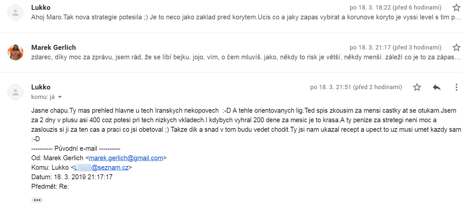Show trimmed content with the ellipsis button
469x212 pixels.
(37, 200)
